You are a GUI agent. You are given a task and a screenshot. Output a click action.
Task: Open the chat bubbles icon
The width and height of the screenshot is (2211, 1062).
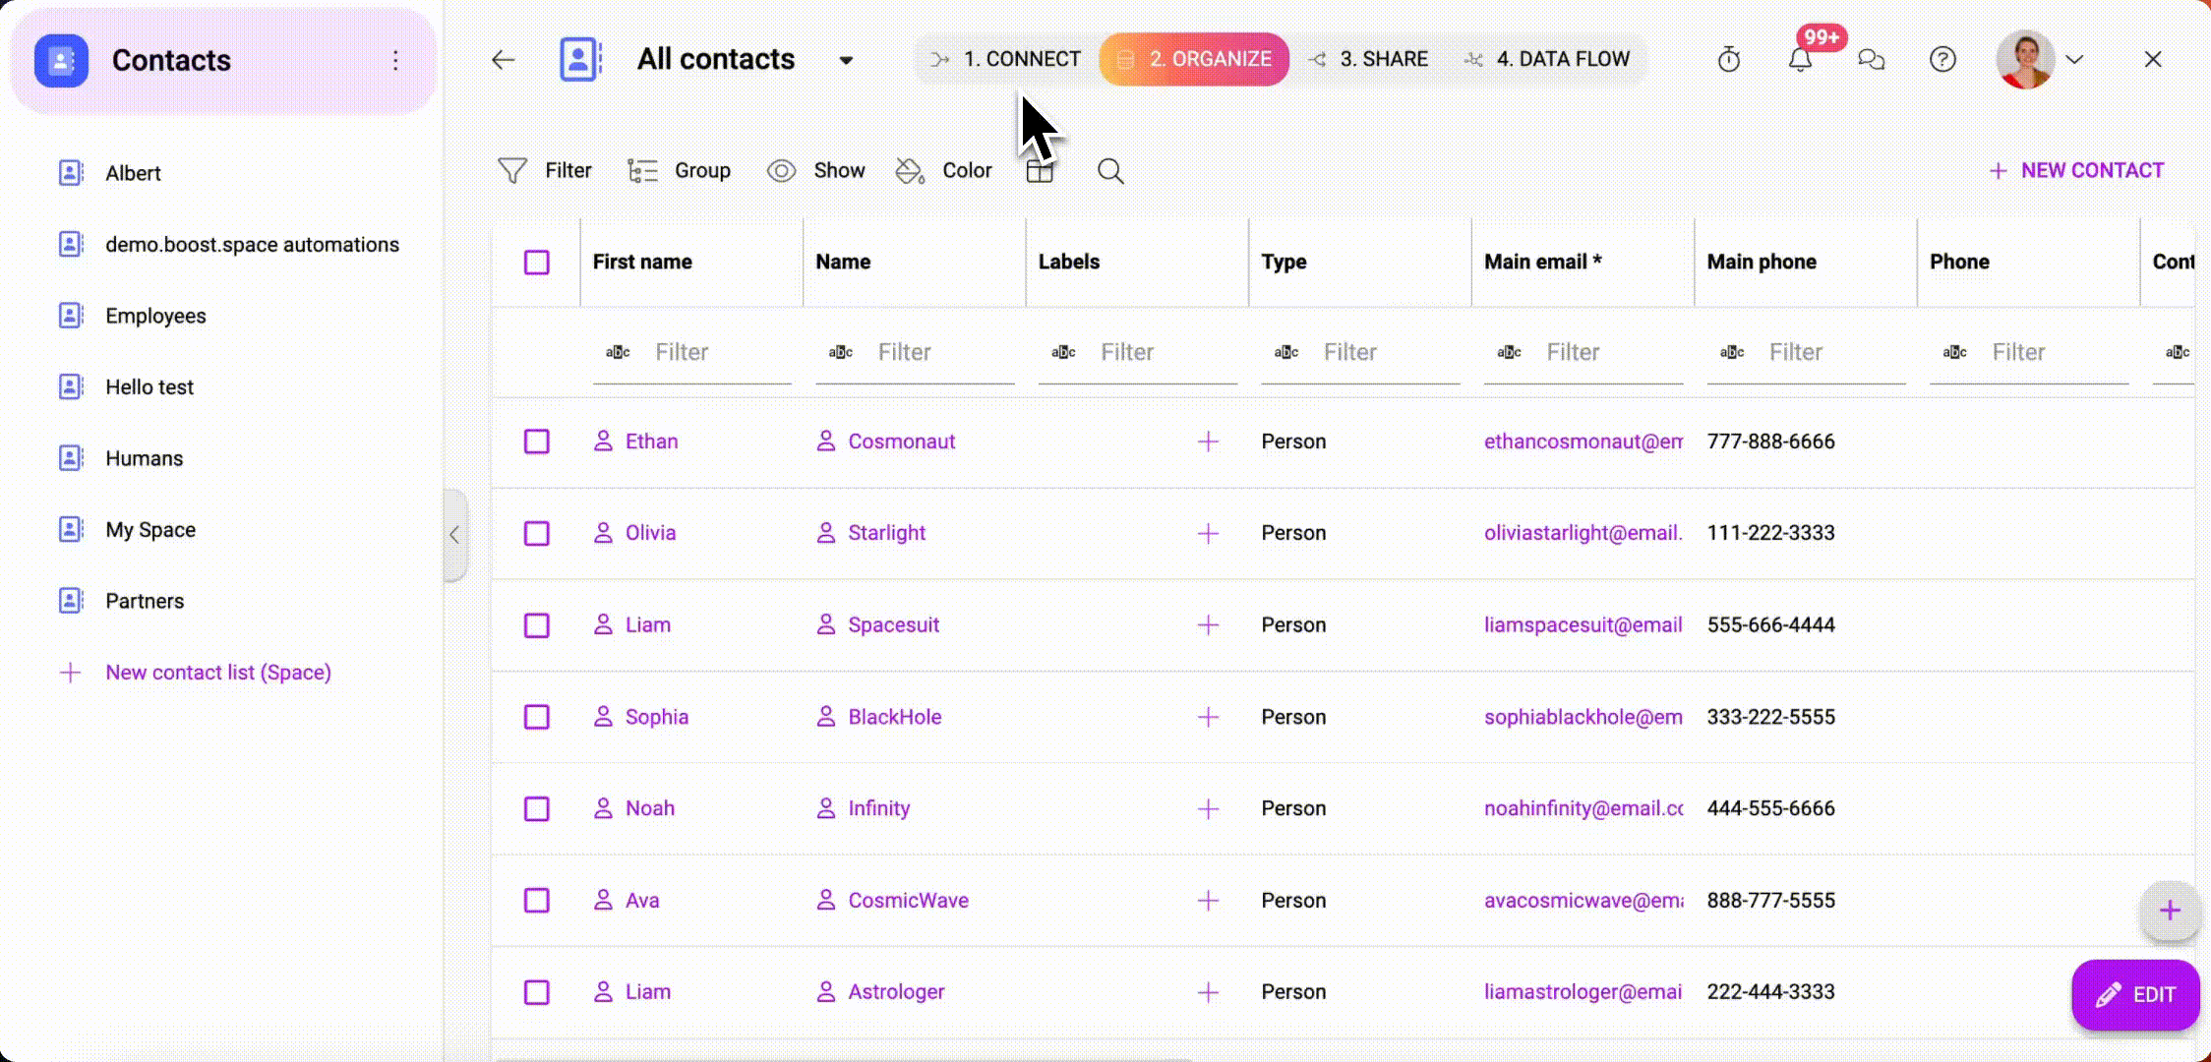[1871, 60]
